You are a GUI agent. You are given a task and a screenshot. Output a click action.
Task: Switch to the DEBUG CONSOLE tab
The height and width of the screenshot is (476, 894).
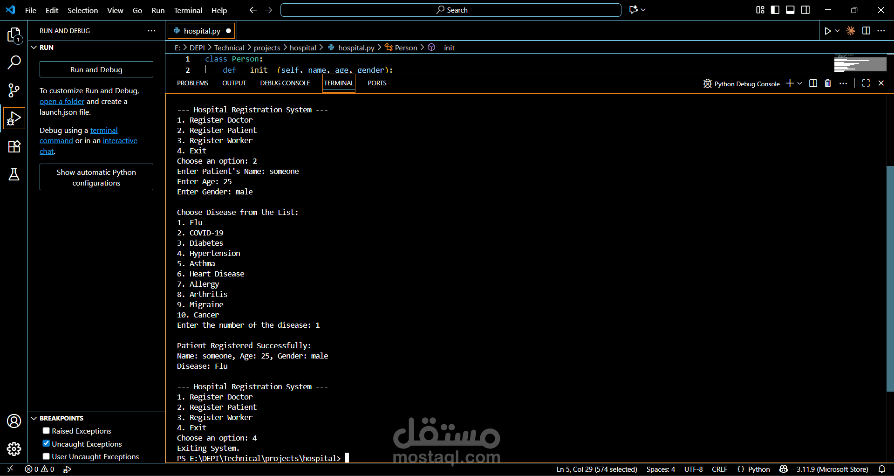click(285, 83)
